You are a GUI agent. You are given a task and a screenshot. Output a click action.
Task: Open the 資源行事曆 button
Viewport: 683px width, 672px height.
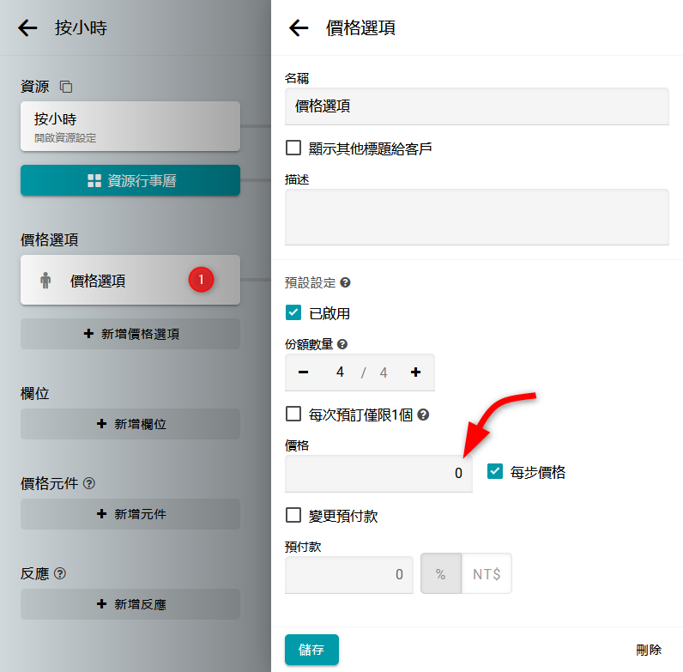[130, 180]
